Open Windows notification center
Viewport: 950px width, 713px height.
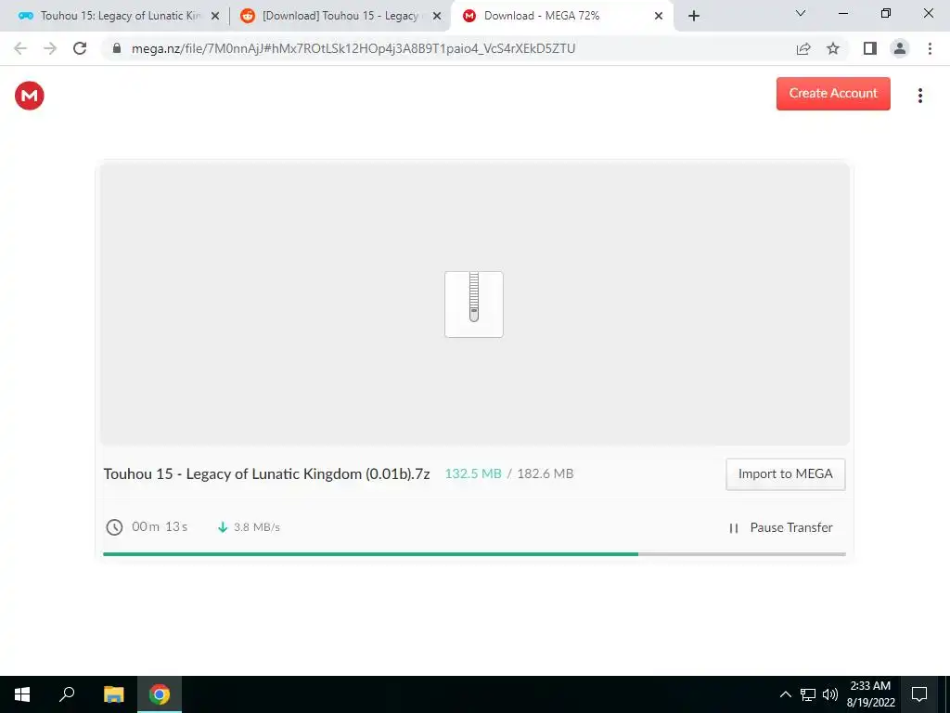(x=919, y=694)
